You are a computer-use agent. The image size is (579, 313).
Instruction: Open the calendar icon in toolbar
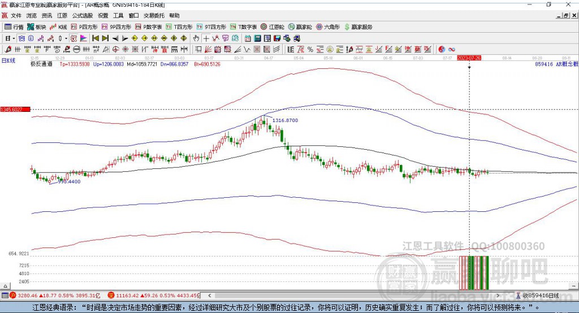point(248,38)
